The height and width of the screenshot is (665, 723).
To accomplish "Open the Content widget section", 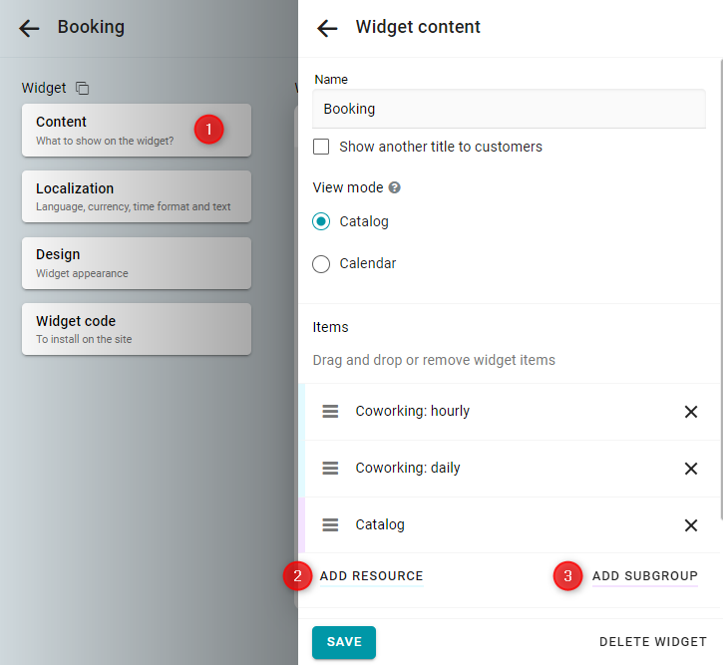I will point(137,131).
